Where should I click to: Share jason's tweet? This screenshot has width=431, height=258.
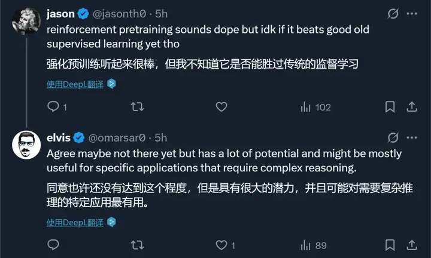point(412,107)
